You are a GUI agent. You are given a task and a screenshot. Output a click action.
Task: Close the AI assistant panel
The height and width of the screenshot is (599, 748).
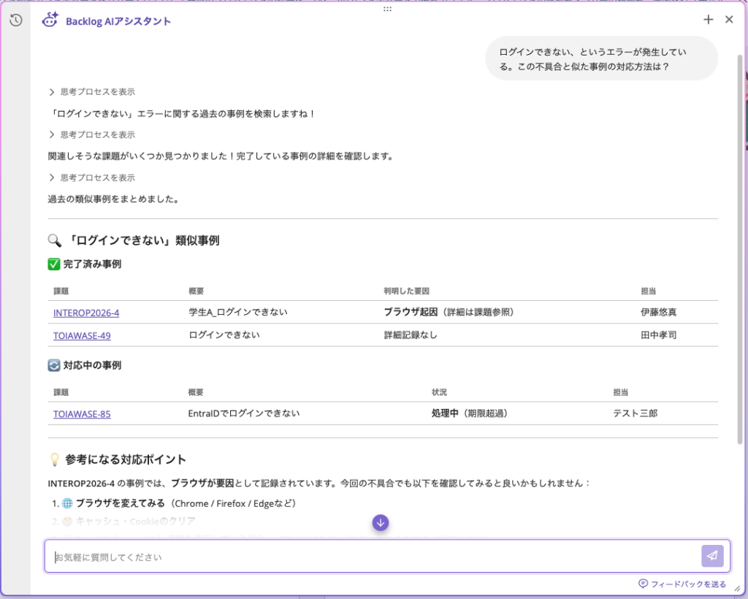(x=729, y=20)
